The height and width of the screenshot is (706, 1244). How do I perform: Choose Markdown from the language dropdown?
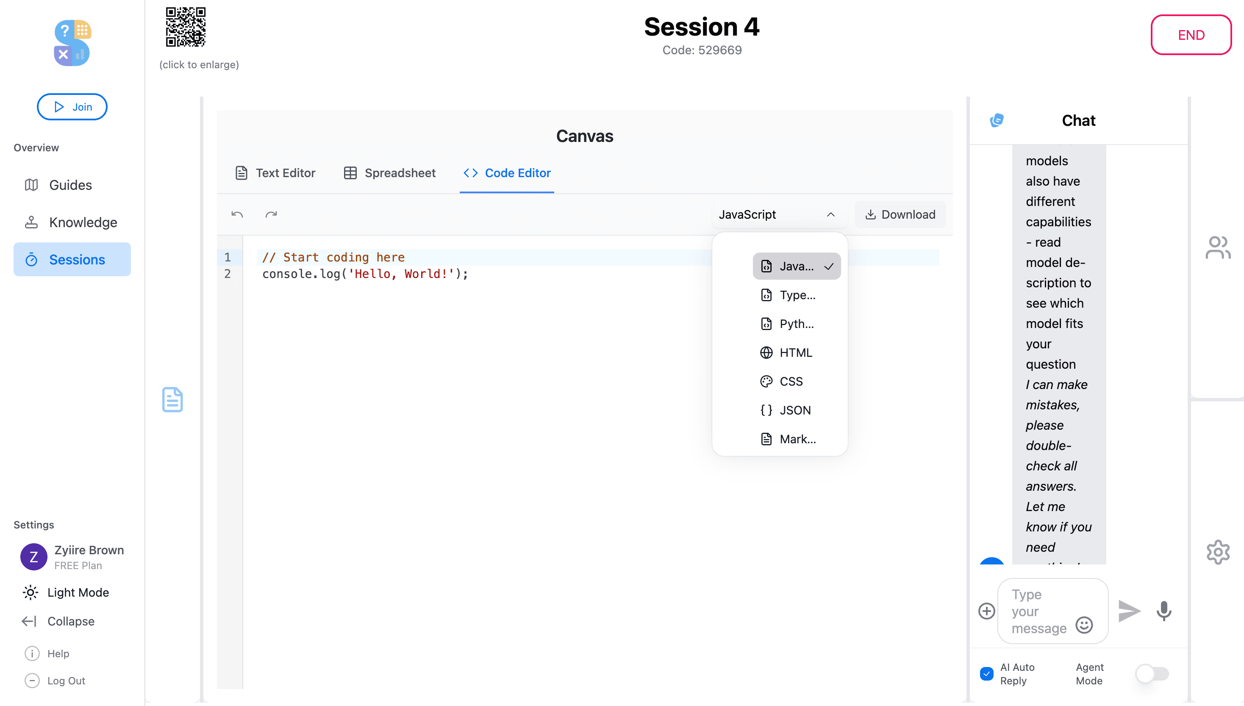[x=798, y=439]
